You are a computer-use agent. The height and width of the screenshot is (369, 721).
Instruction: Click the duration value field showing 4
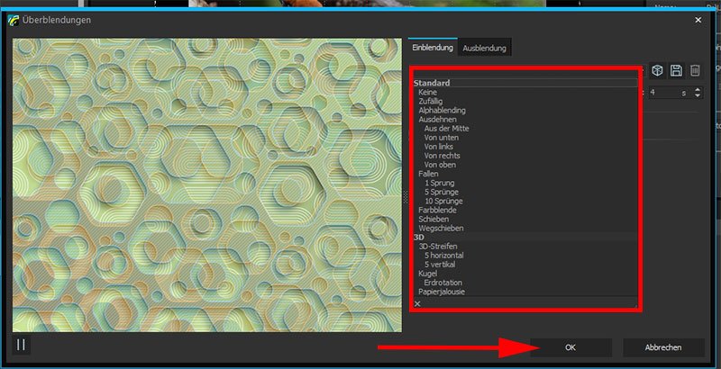point(662,93)
